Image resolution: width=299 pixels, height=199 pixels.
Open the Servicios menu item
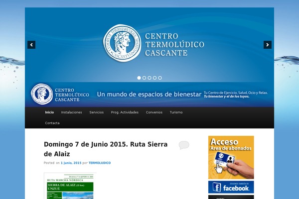[x=97, y=112]
